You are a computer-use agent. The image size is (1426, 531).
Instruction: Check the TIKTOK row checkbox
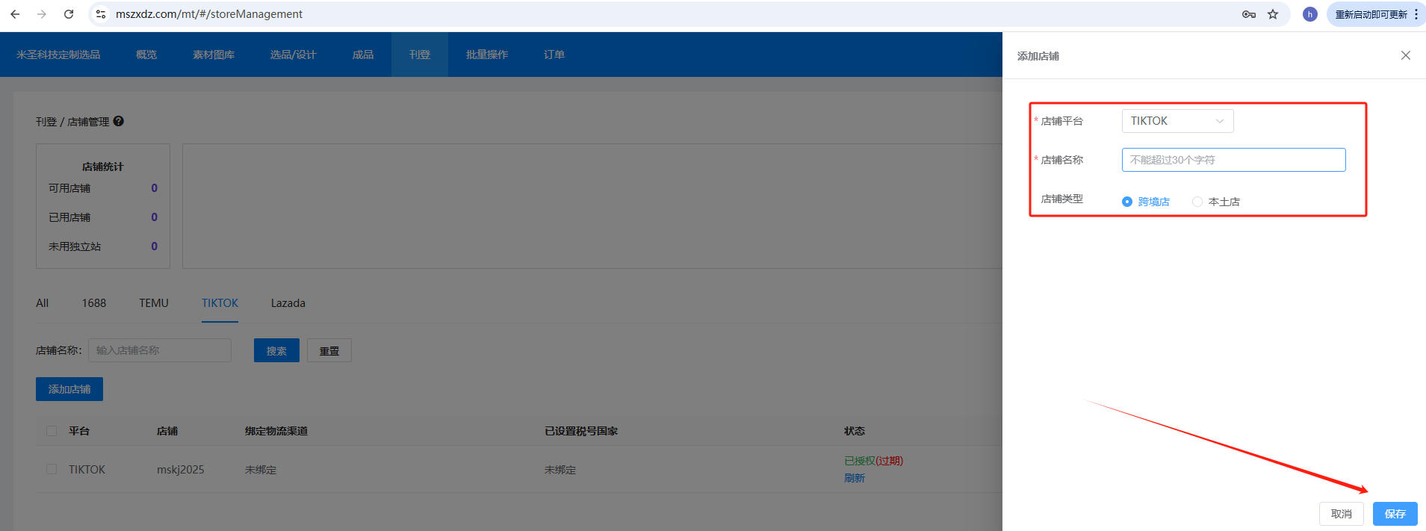click(x=52, y=469)
